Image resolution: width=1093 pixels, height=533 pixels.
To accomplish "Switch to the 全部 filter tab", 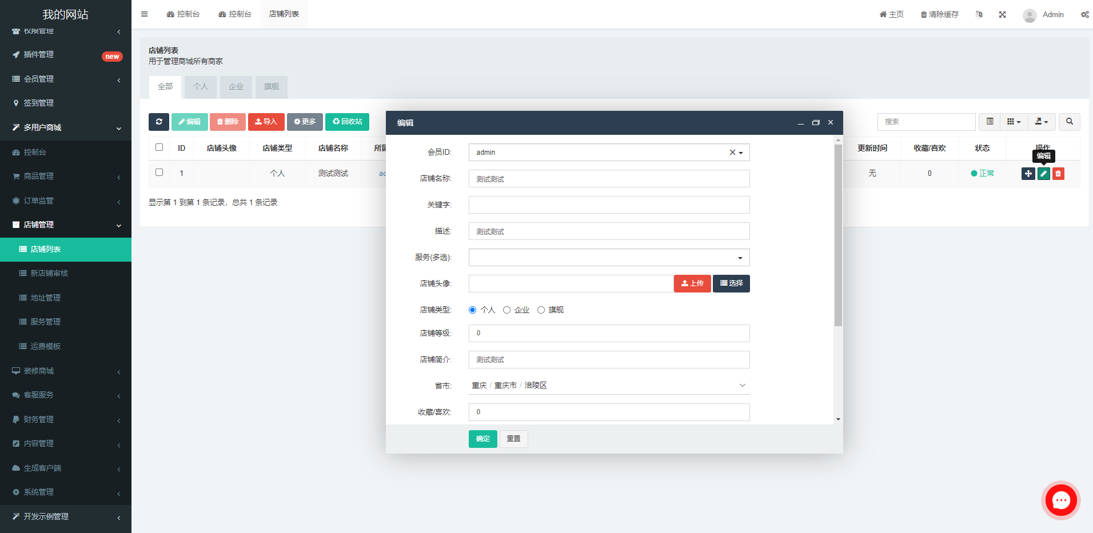I will point(165,87).
